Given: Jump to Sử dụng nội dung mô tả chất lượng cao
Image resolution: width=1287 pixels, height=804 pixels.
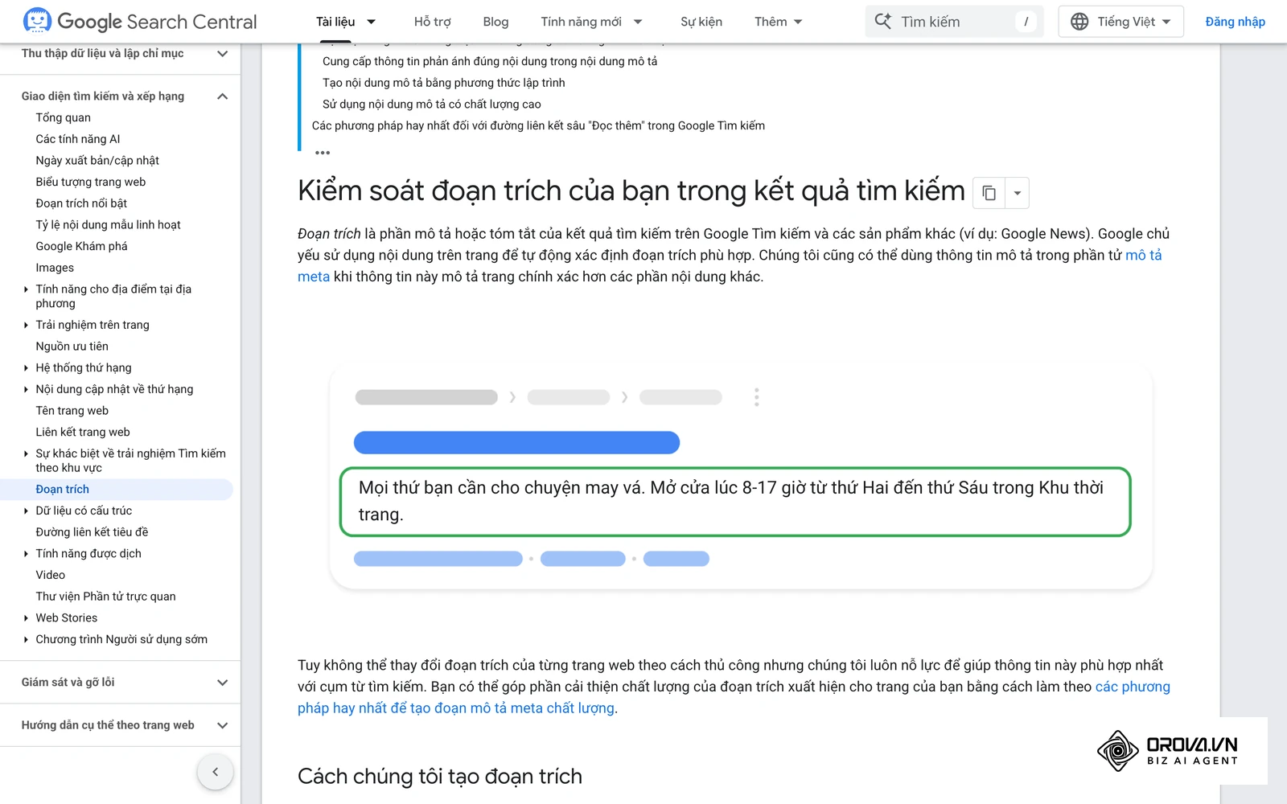Looking at the screenshot, I should pyautogui.click(x=431, y=104).
